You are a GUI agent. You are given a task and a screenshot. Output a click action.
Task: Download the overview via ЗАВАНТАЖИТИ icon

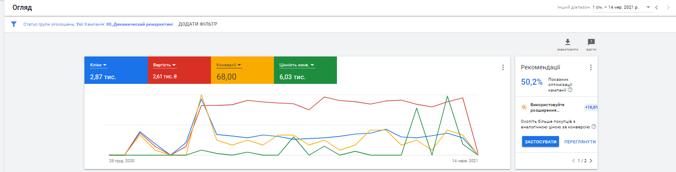[567, 42]
